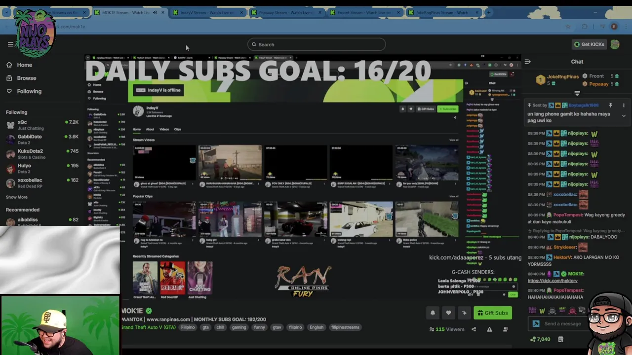Image resolution: width=632 pixels, height=355 pixels.
Task: Click the sparkle subscribe icon button
Action: [x=464, y=313]
